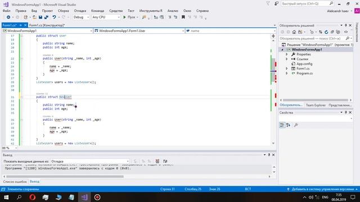Click the editor vertical scrollbar thumb
The image size is (360, 202).
[x=273, y=70]
